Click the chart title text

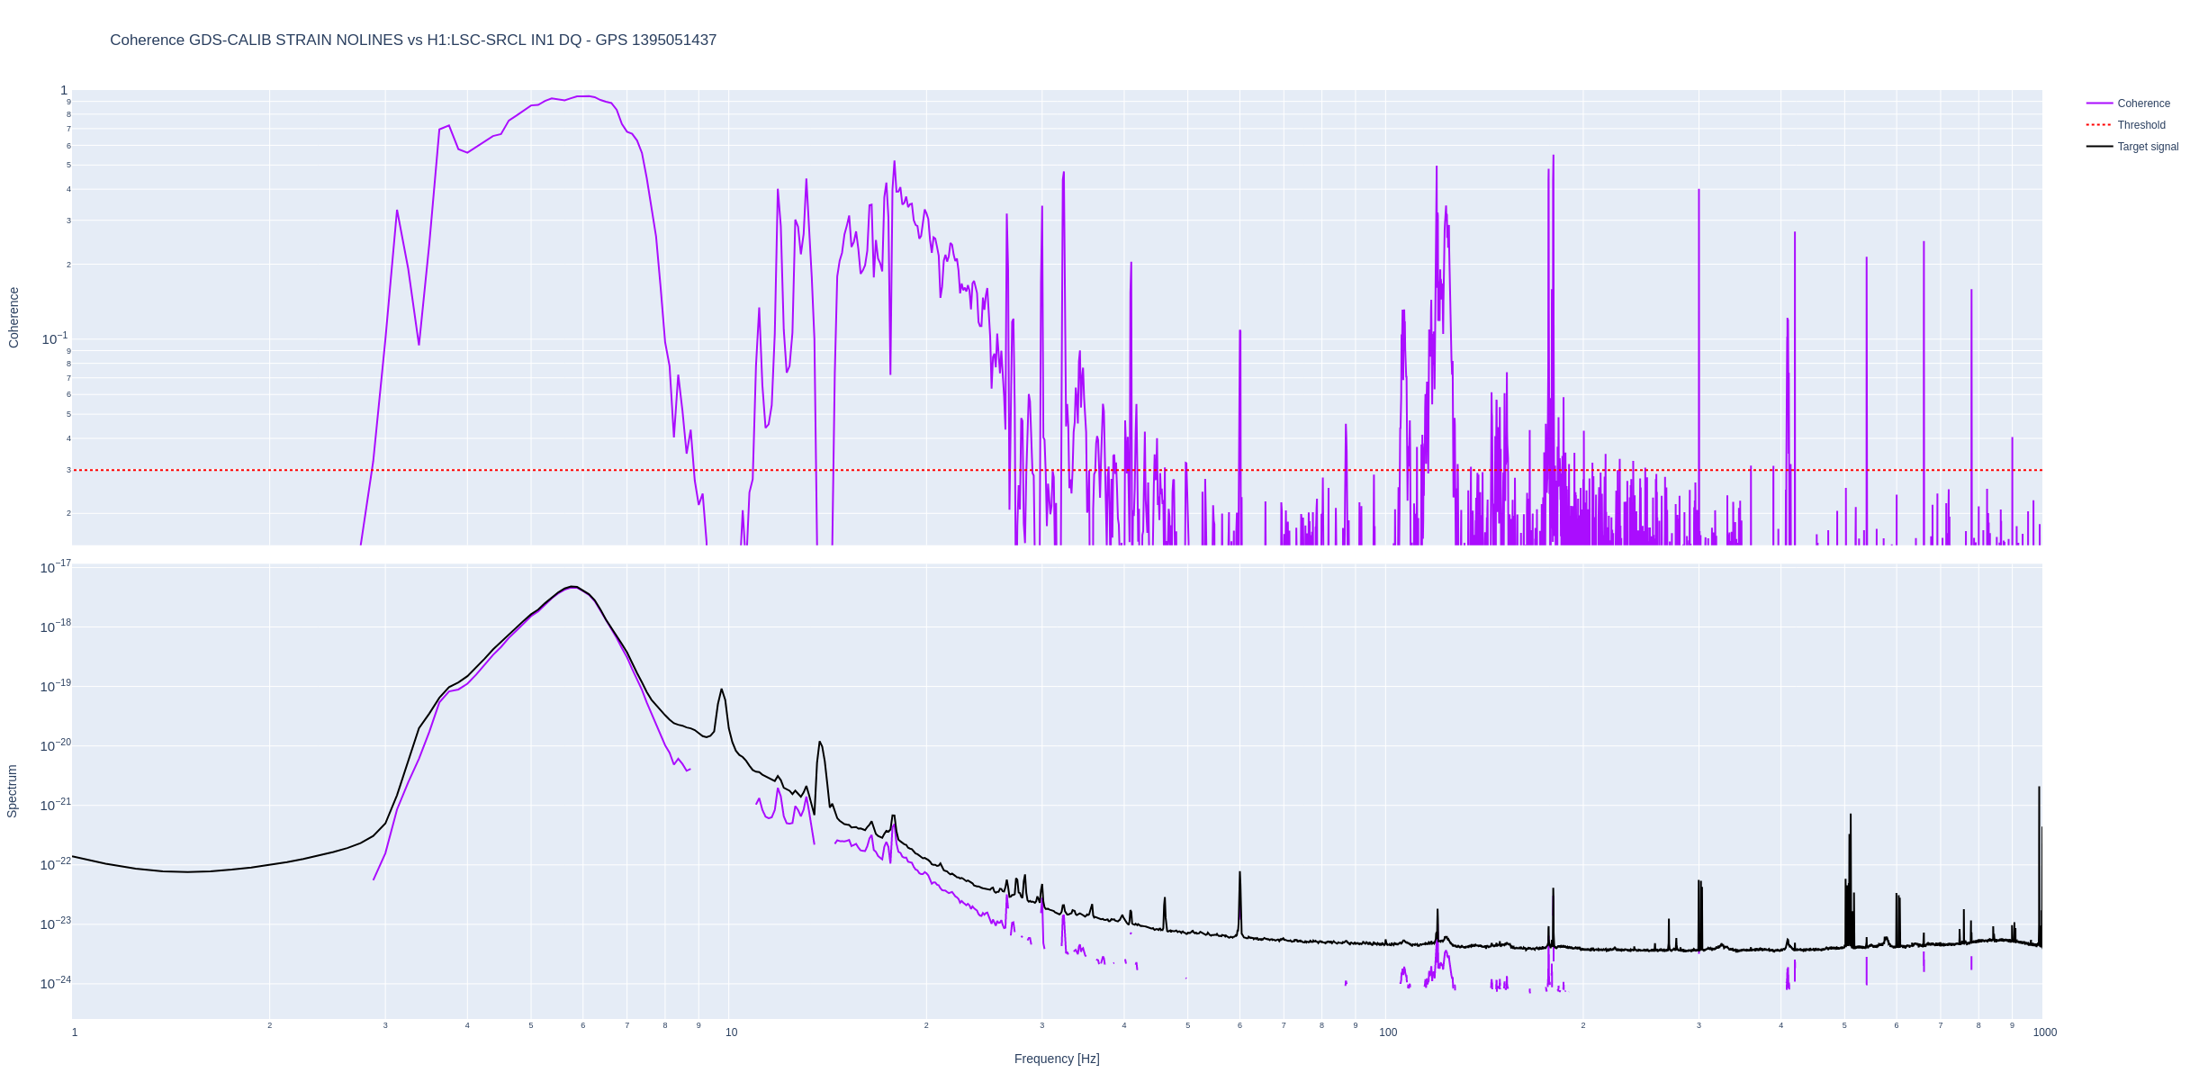point(413,40)
